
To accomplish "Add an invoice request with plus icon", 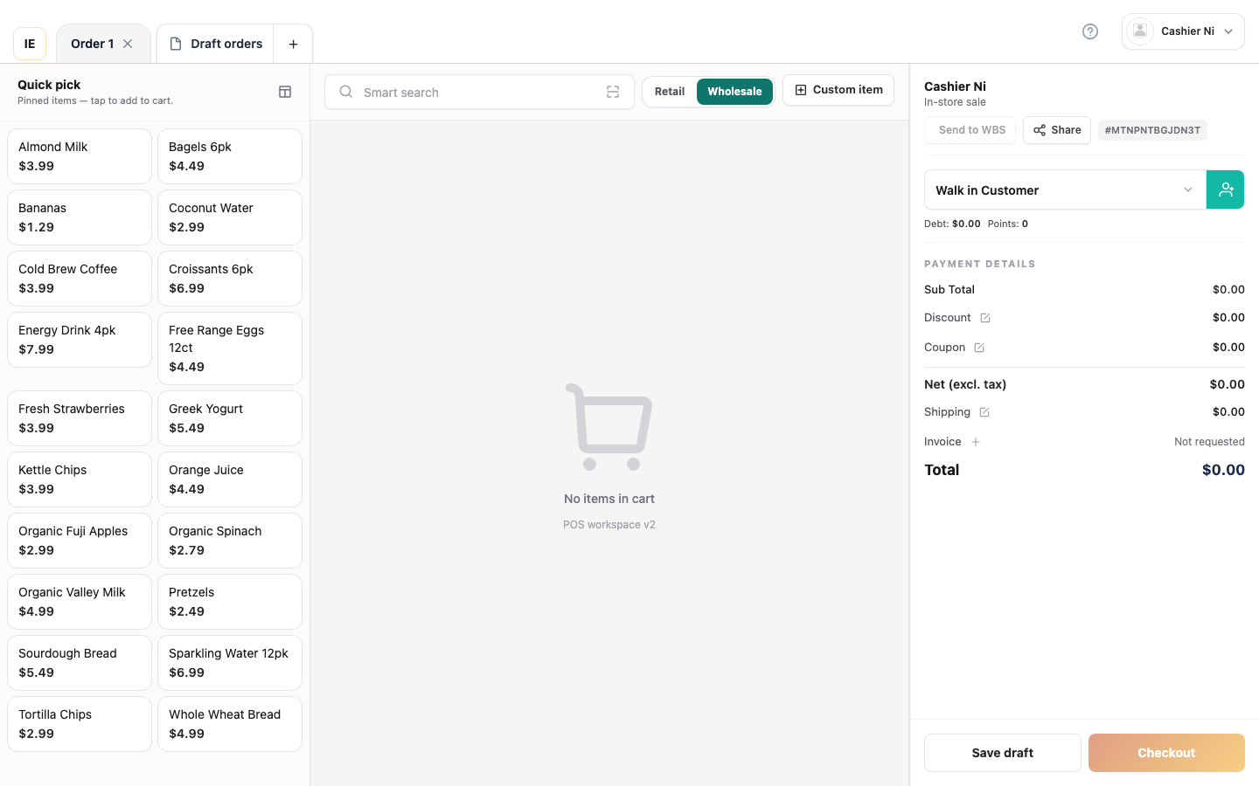I will click(x=976, y=442).
